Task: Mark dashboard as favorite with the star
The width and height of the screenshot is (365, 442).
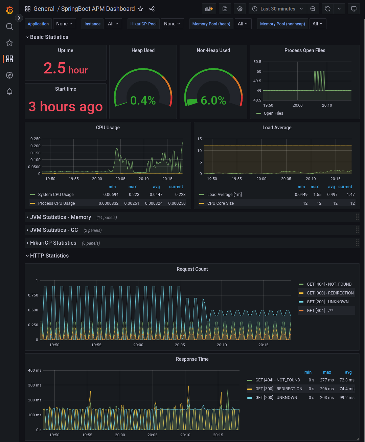Action: [140, 9]
